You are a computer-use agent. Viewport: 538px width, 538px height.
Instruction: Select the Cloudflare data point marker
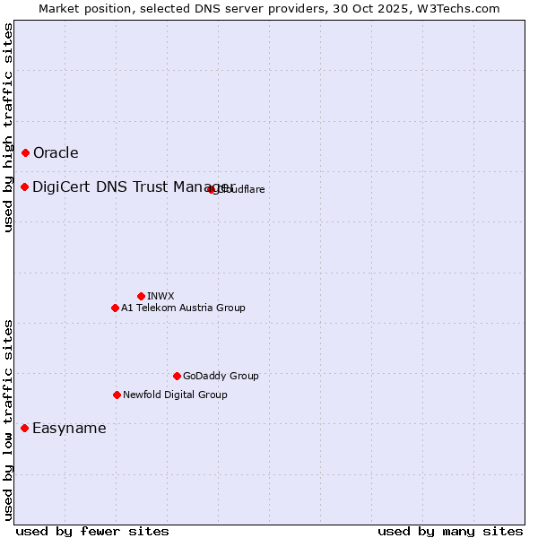212,189
